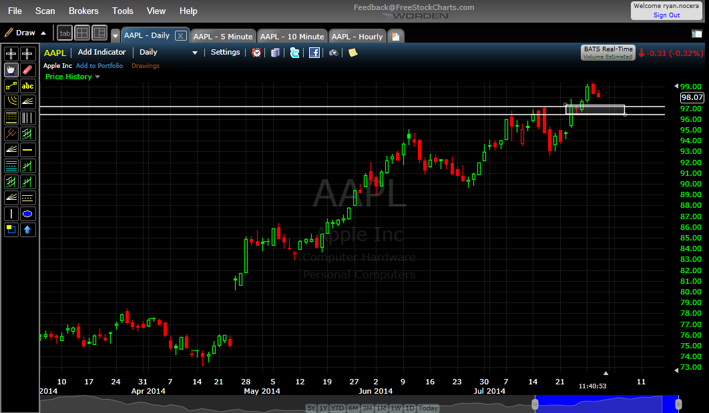Image resolution: width=709 pixels, height=413 pixels.
Task: Click the purple database stack icon
Action: (275, 53)
